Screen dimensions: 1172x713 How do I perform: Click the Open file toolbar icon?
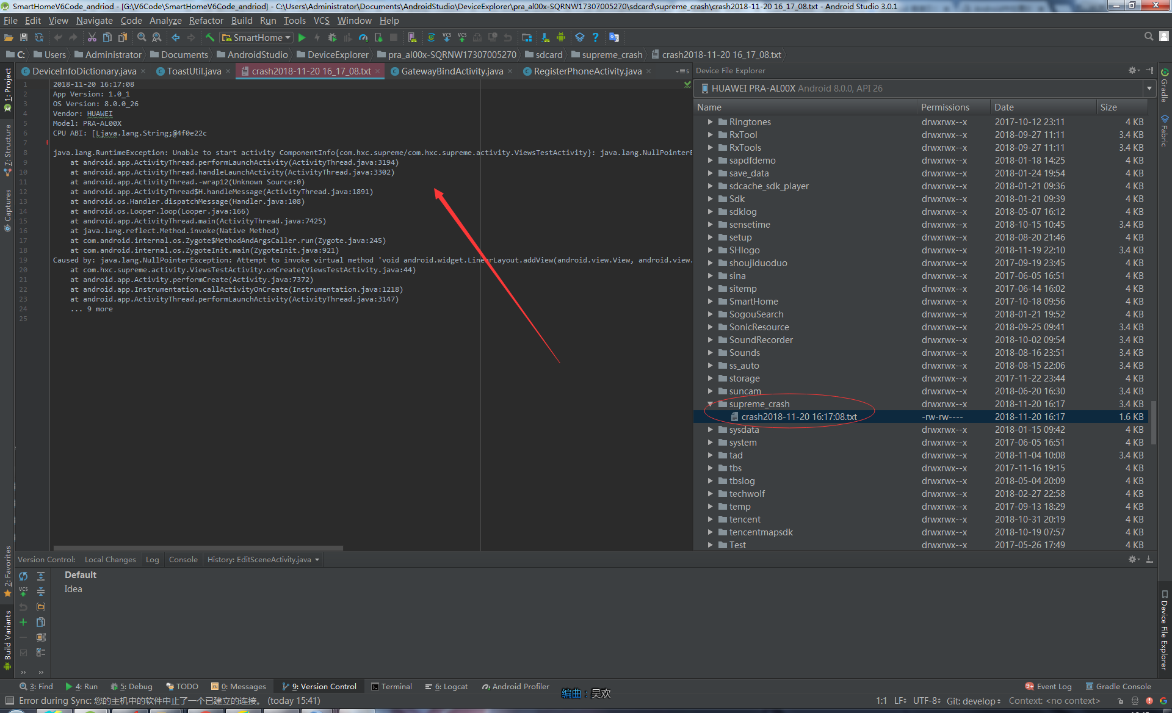(9, 38)
